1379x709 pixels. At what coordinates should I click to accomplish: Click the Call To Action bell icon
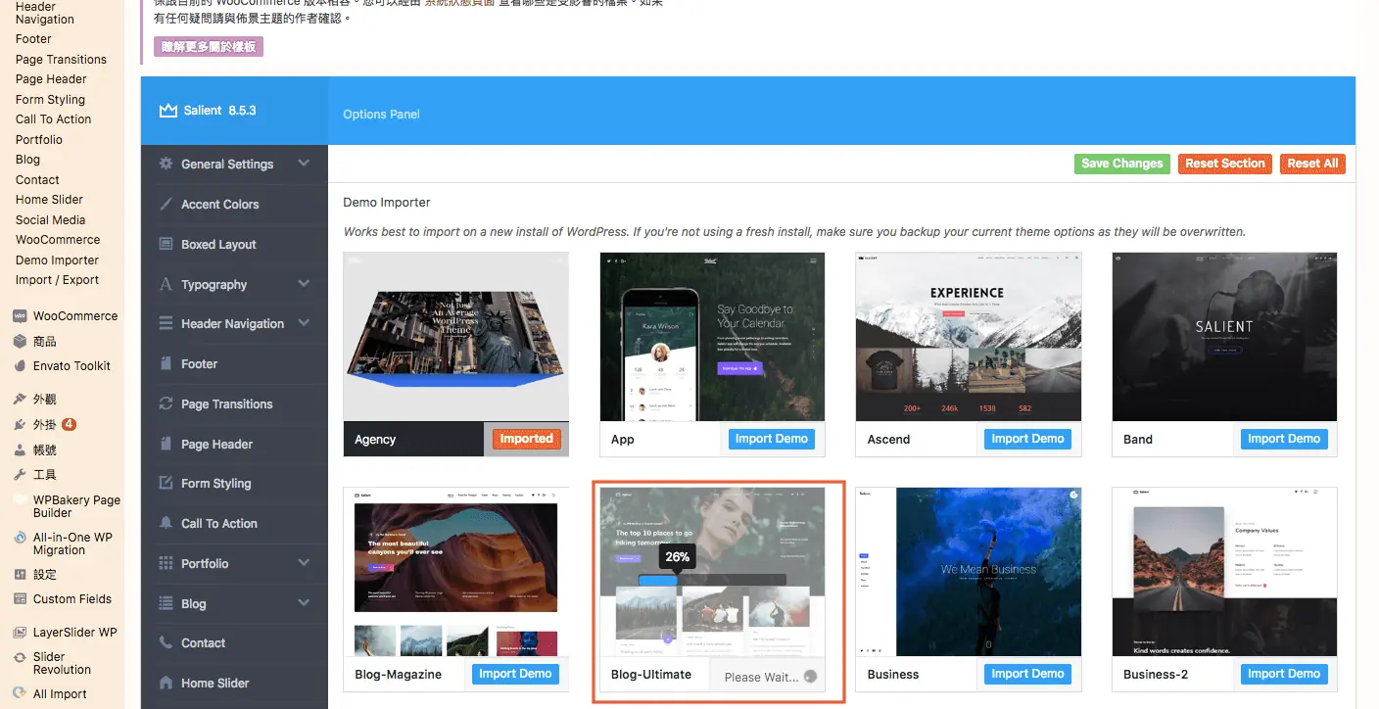166,523
